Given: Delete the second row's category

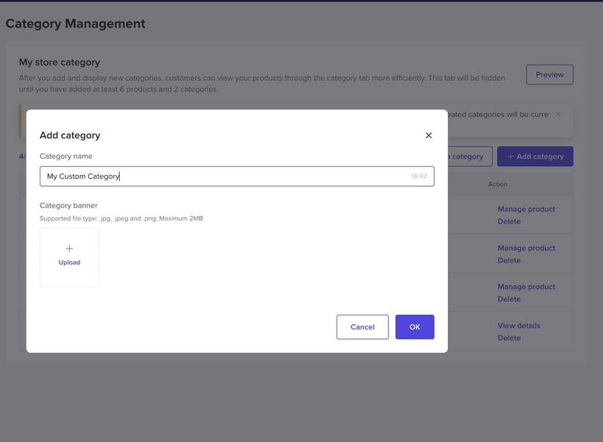Looking at the screenshot, I should [x=509, y=260].
